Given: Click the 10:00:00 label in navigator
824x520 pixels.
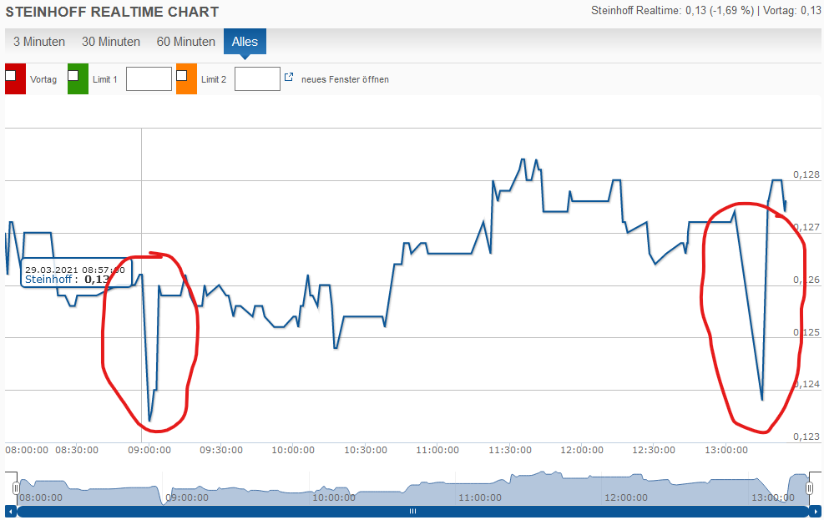Looking at the screenshot, I should pos(334,497).
